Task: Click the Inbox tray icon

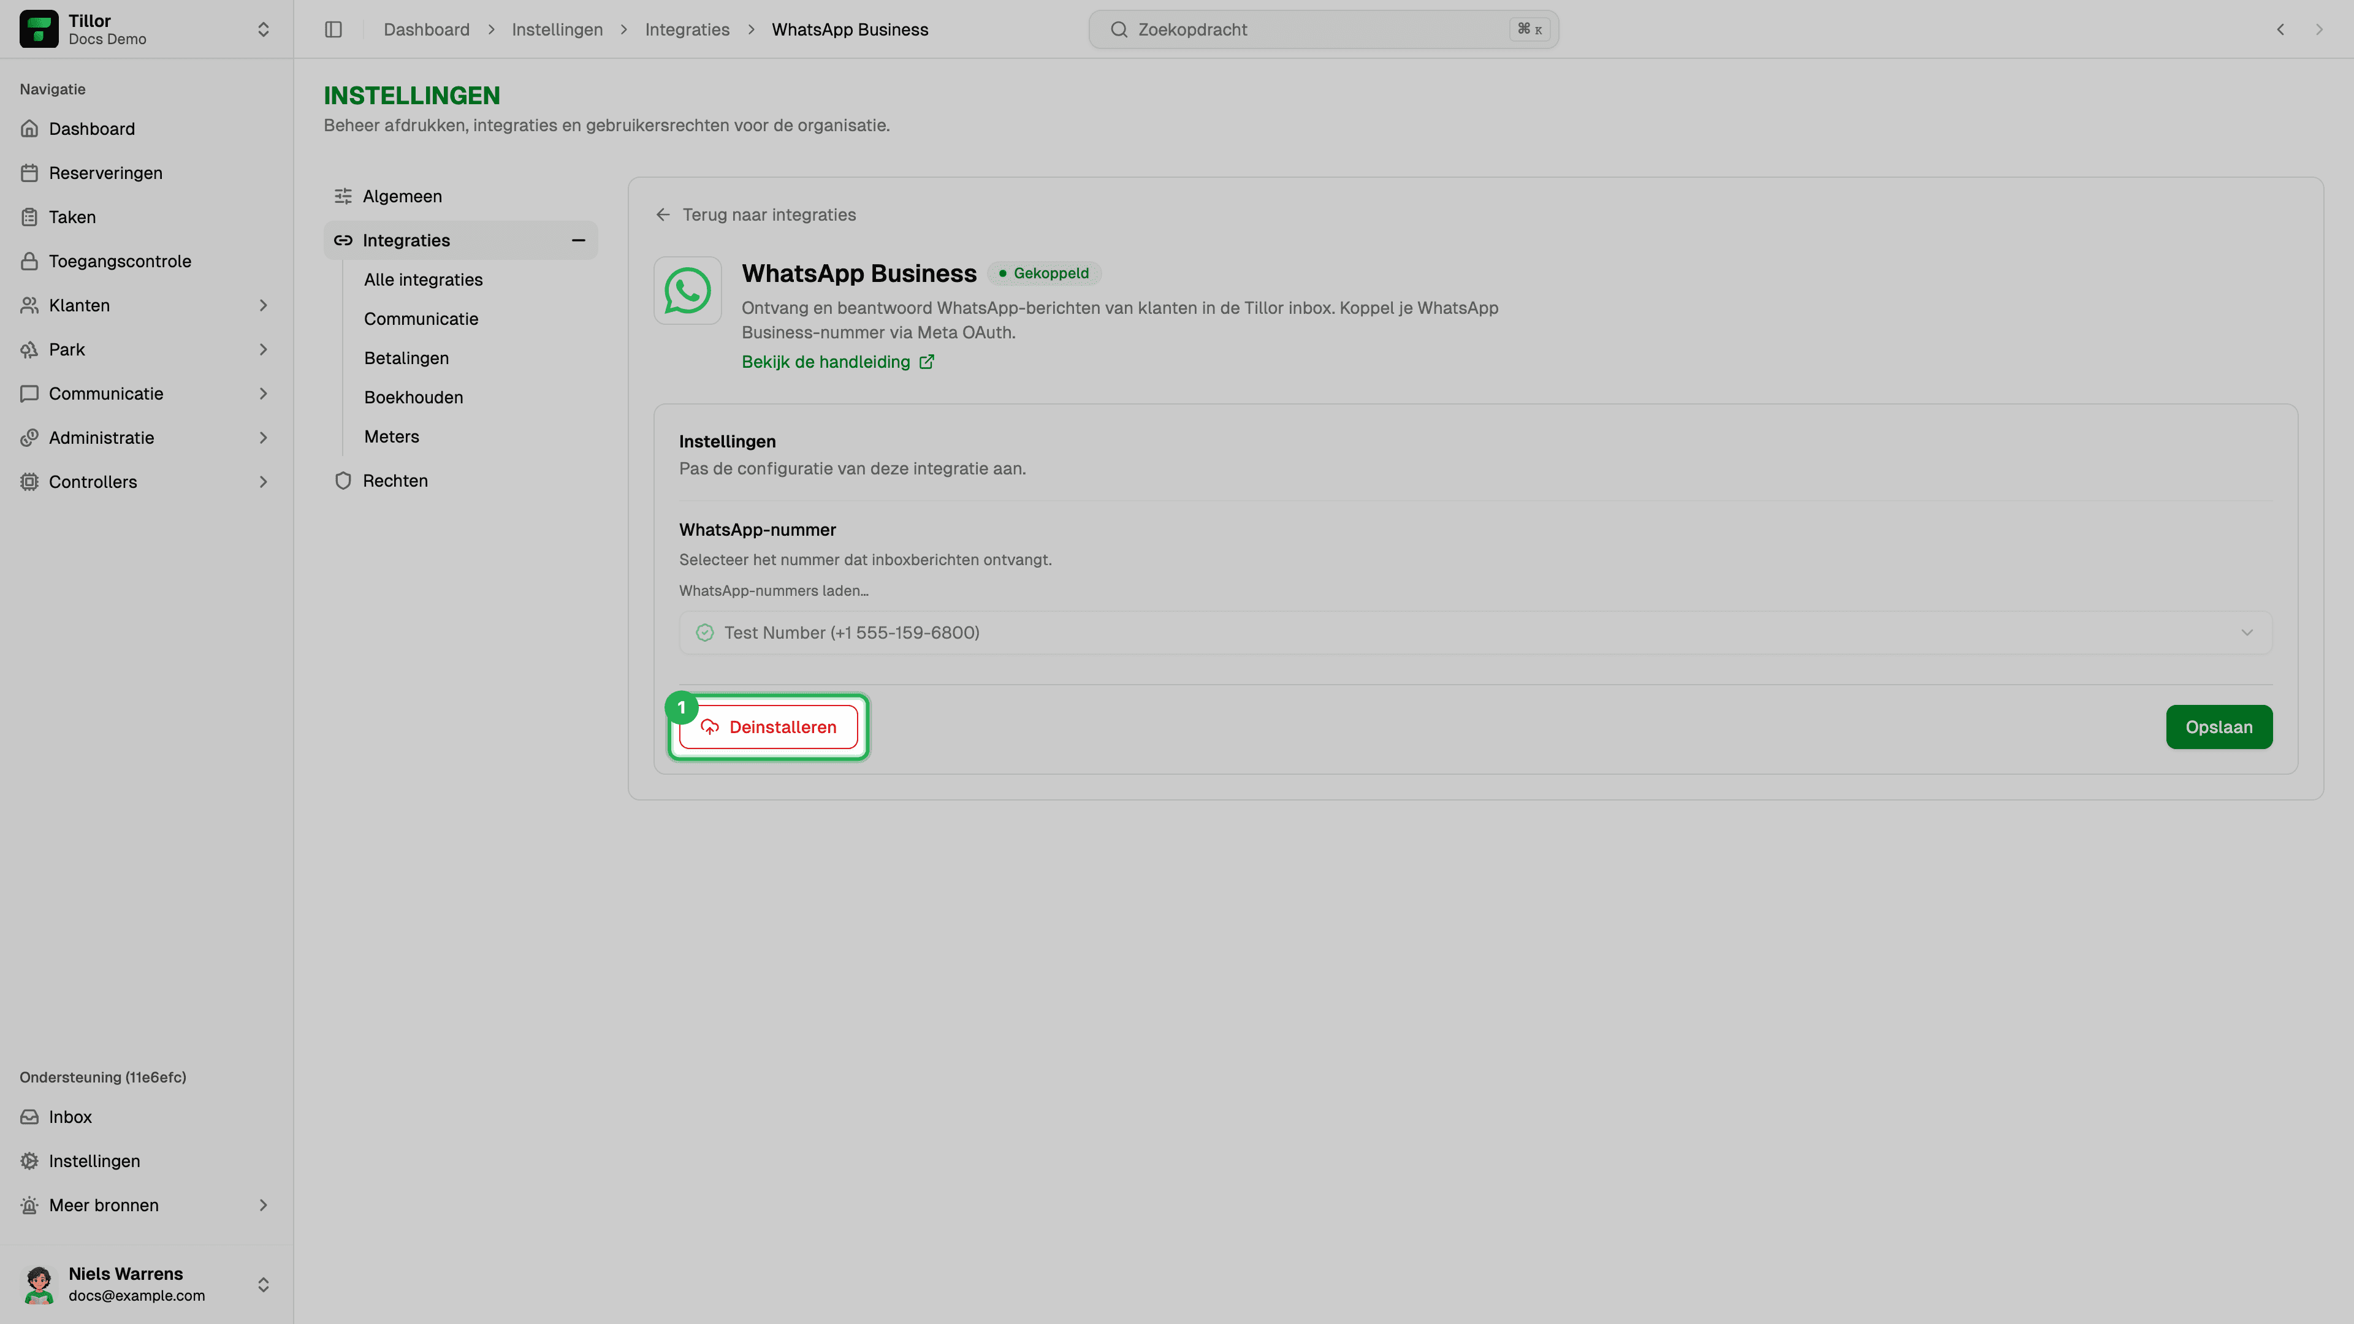Action: click(x=29, y=1117)
